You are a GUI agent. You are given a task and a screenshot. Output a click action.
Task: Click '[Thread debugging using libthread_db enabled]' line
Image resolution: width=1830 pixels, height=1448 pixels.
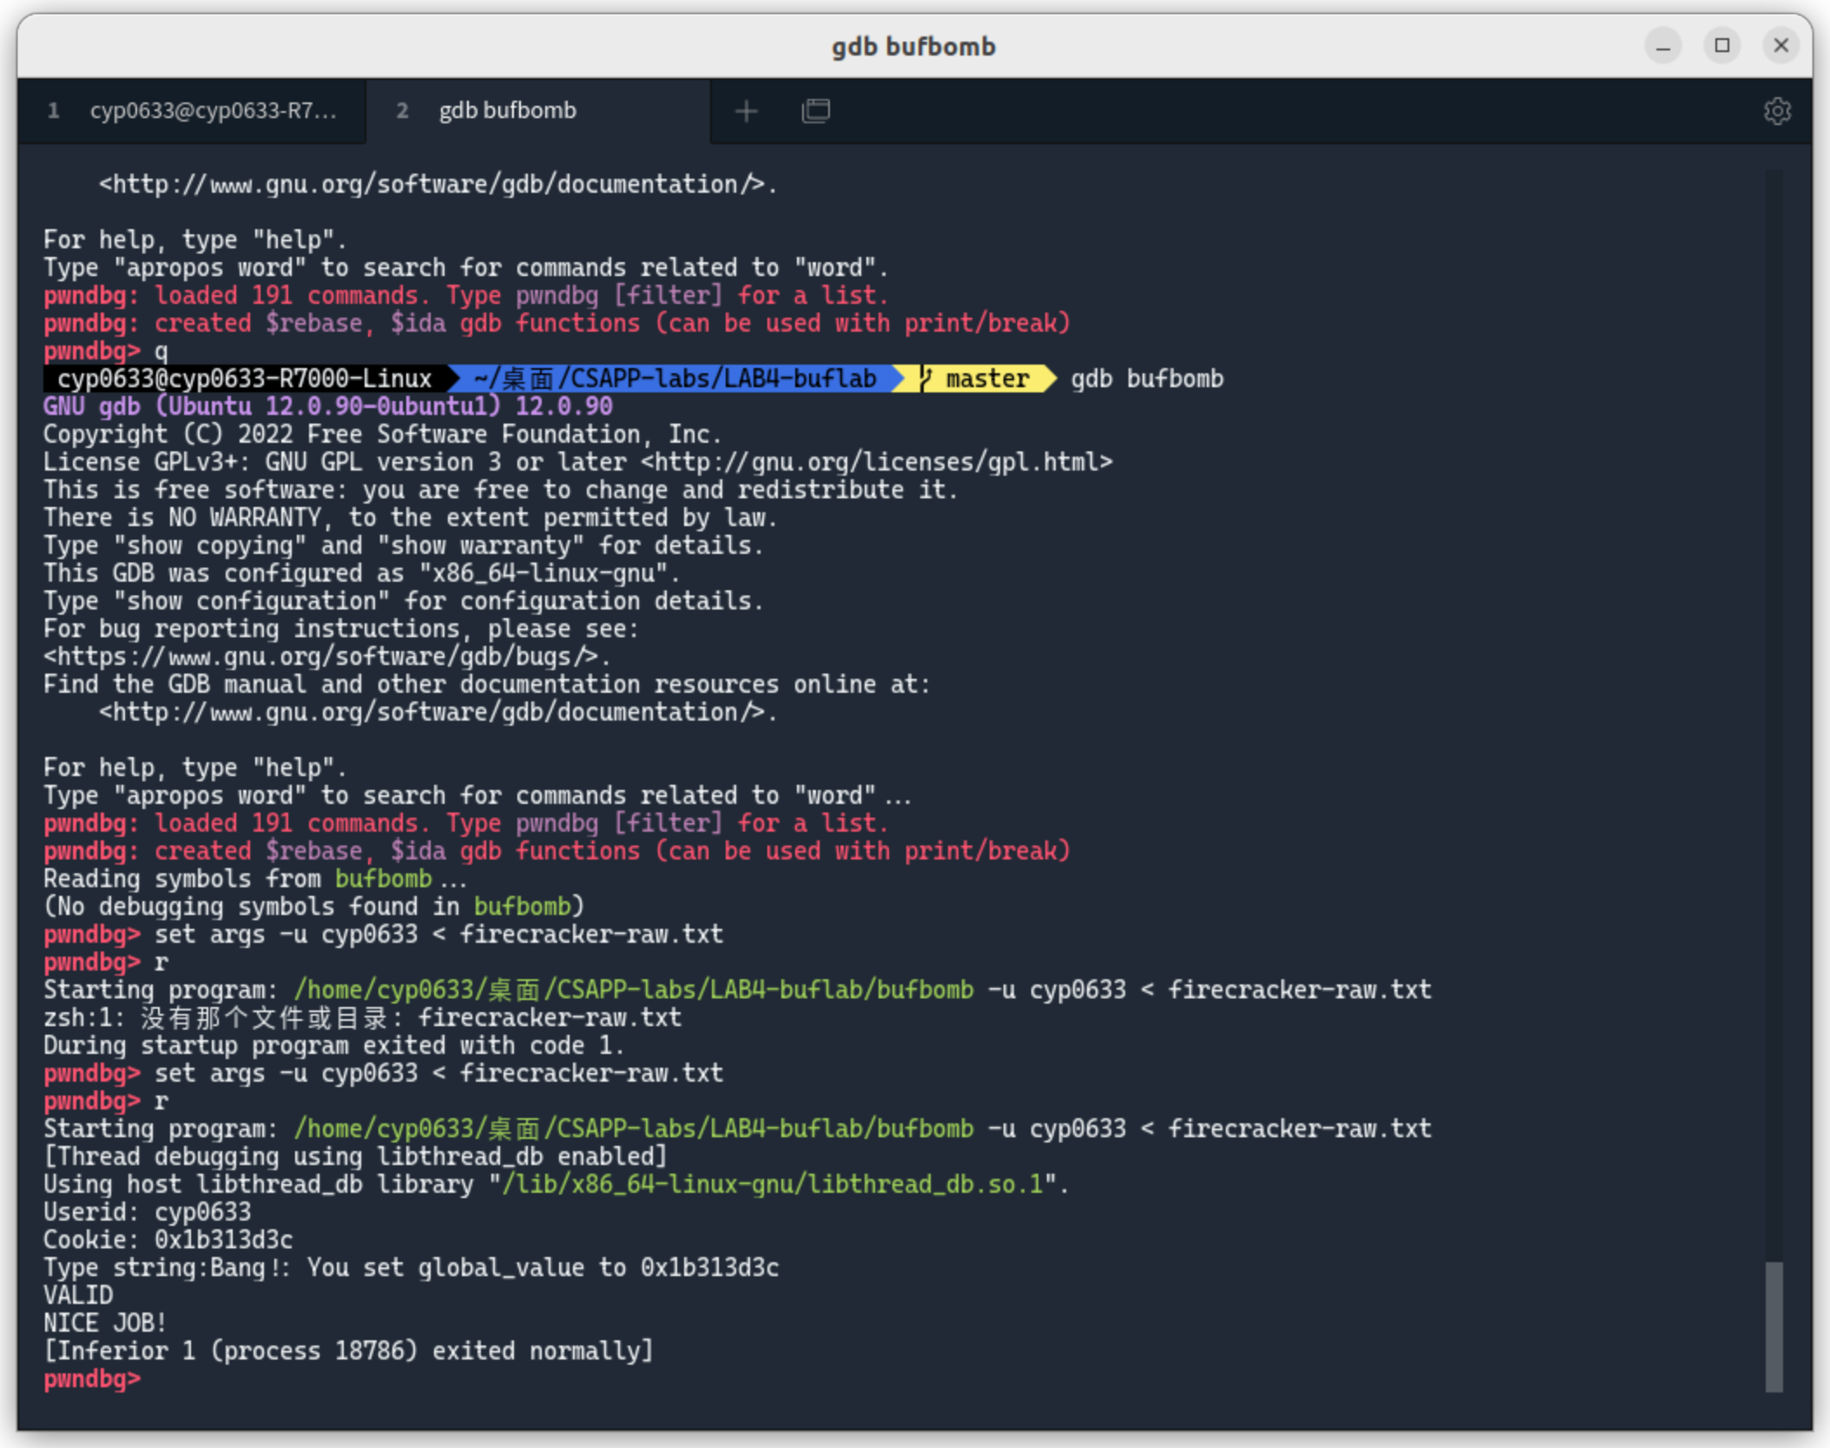pos(356,1156)
